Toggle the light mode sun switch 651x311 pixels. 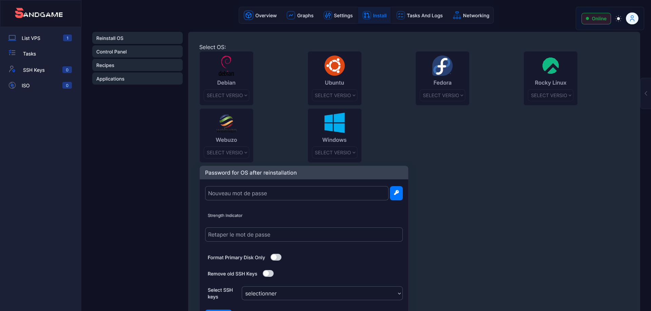coord(618,19)
